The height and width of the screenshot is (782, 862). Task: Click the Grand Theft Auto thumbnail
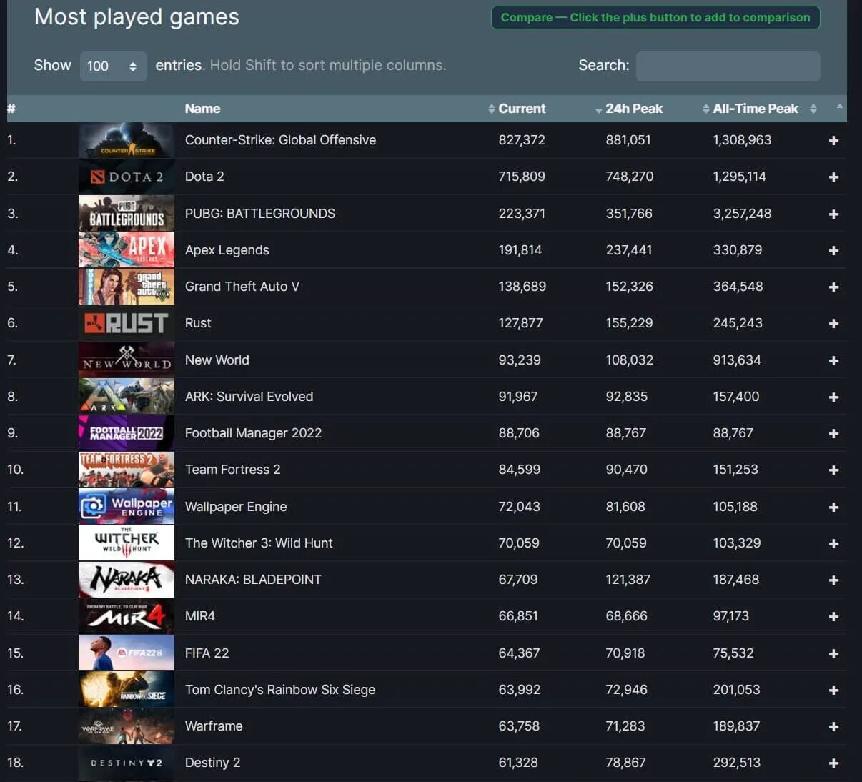click(x=127, y=287)
